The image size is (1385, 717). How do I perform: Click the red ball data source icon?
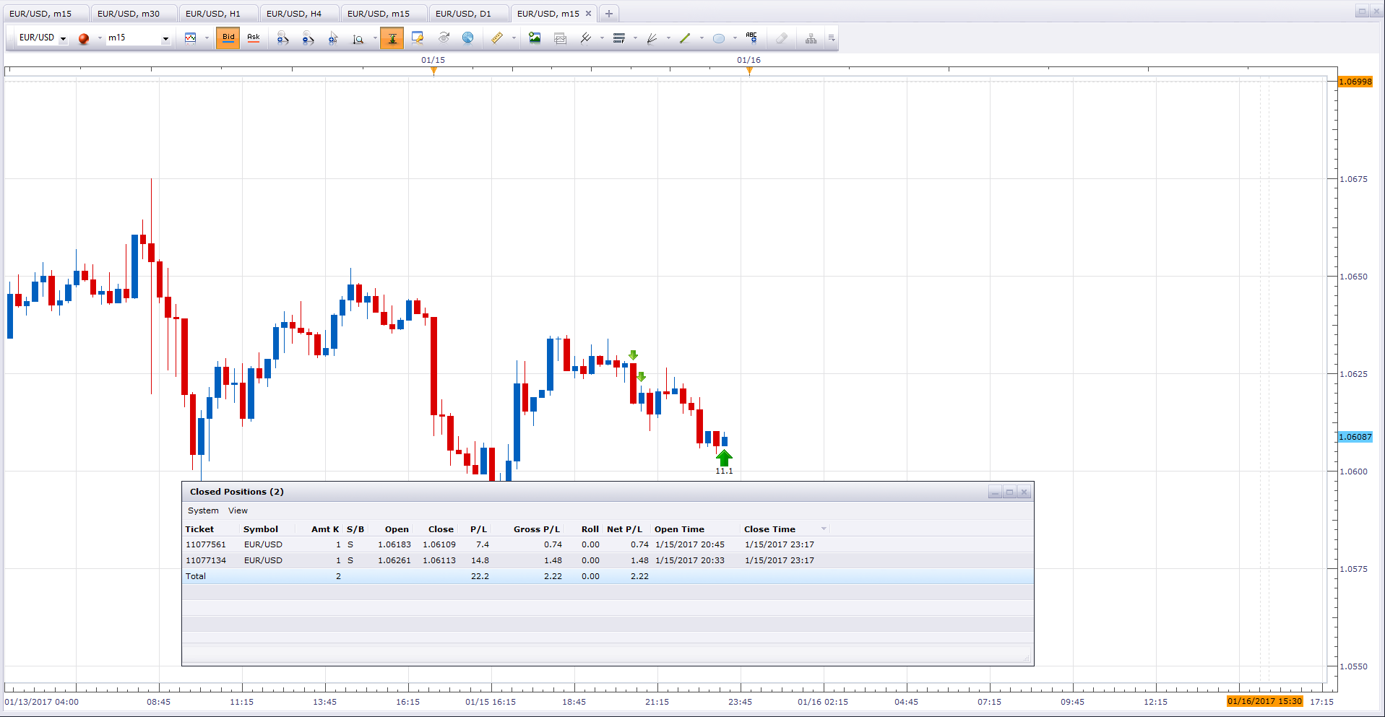click(x=84, y=38)
